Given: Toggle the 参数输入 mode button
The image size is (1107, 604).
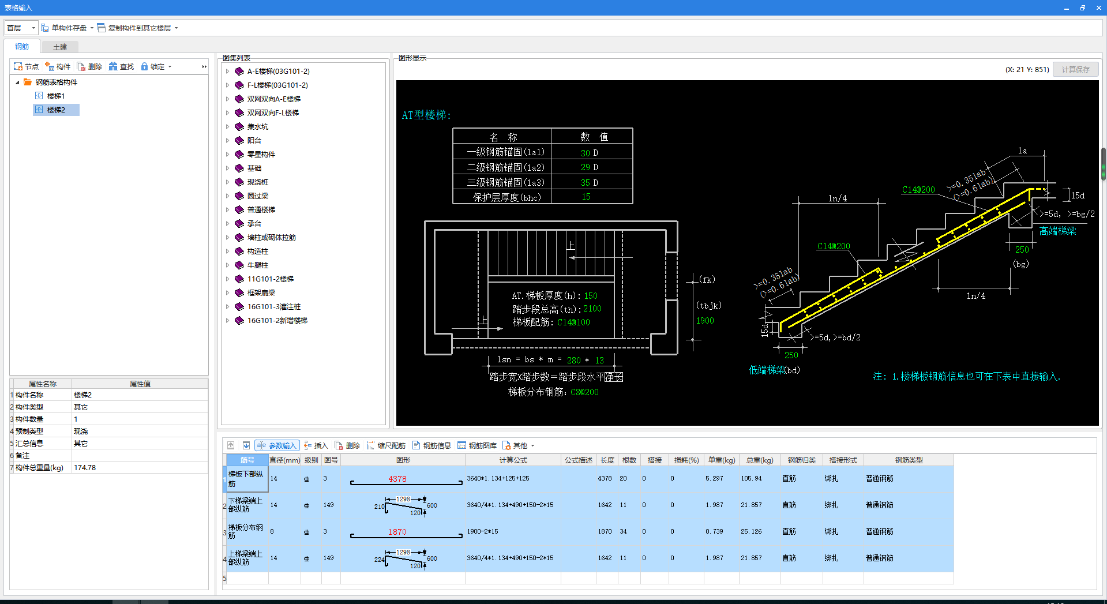Looking at the screenshot, I should coord(277,445).
